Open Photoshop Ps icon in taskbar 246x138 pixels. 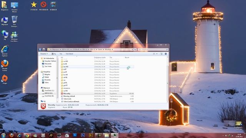coord(83,135)
